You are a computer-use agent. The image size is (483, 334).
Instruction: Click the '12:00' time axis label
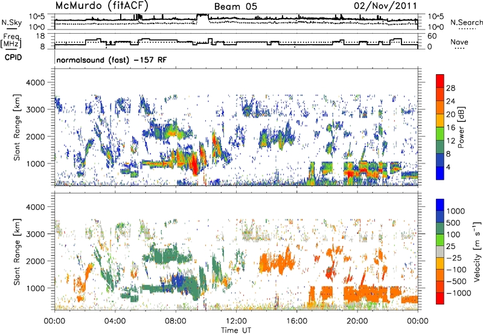(236, 321)
